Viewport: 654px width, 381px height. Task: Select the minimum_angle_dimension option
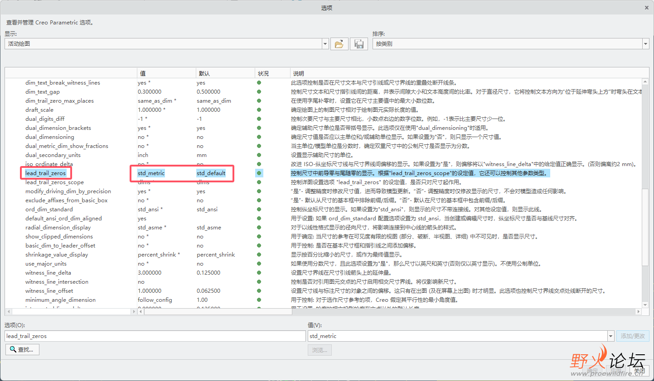point(60,300)
